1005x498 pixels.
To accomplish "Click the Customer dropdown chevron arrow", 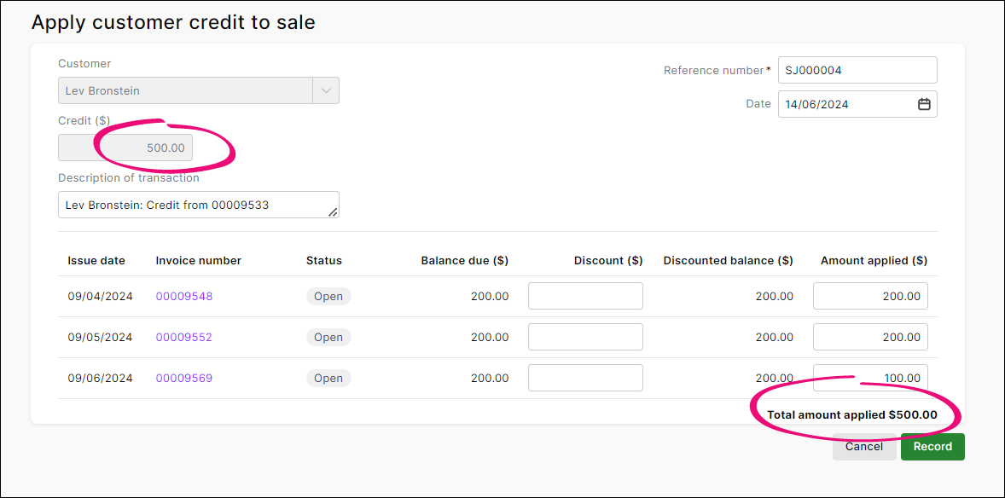I will point(325,90).
